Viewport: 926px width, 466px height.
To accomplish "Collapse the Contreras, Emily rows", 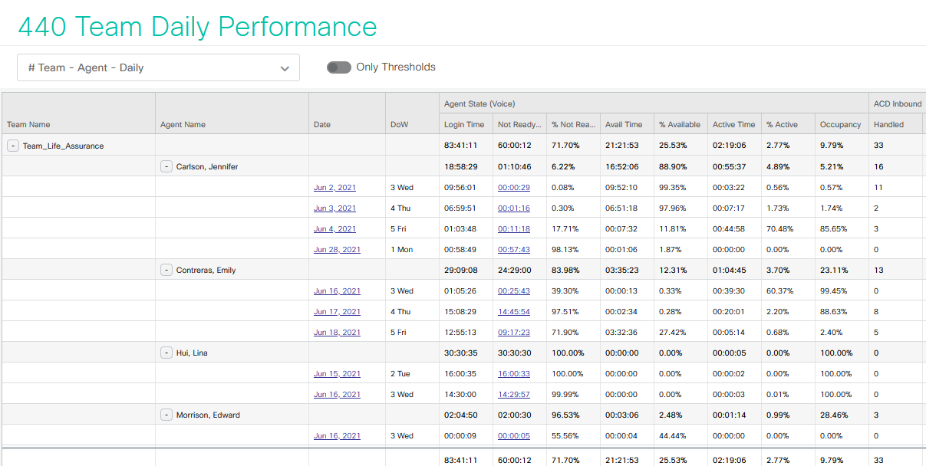I will pos(166,270).
